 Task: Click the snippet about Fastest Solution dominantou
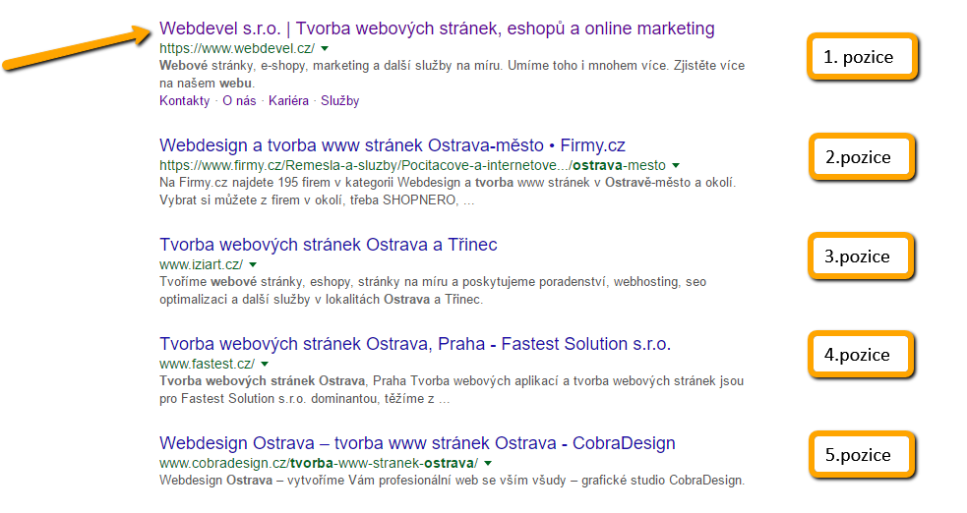point(452,389)
